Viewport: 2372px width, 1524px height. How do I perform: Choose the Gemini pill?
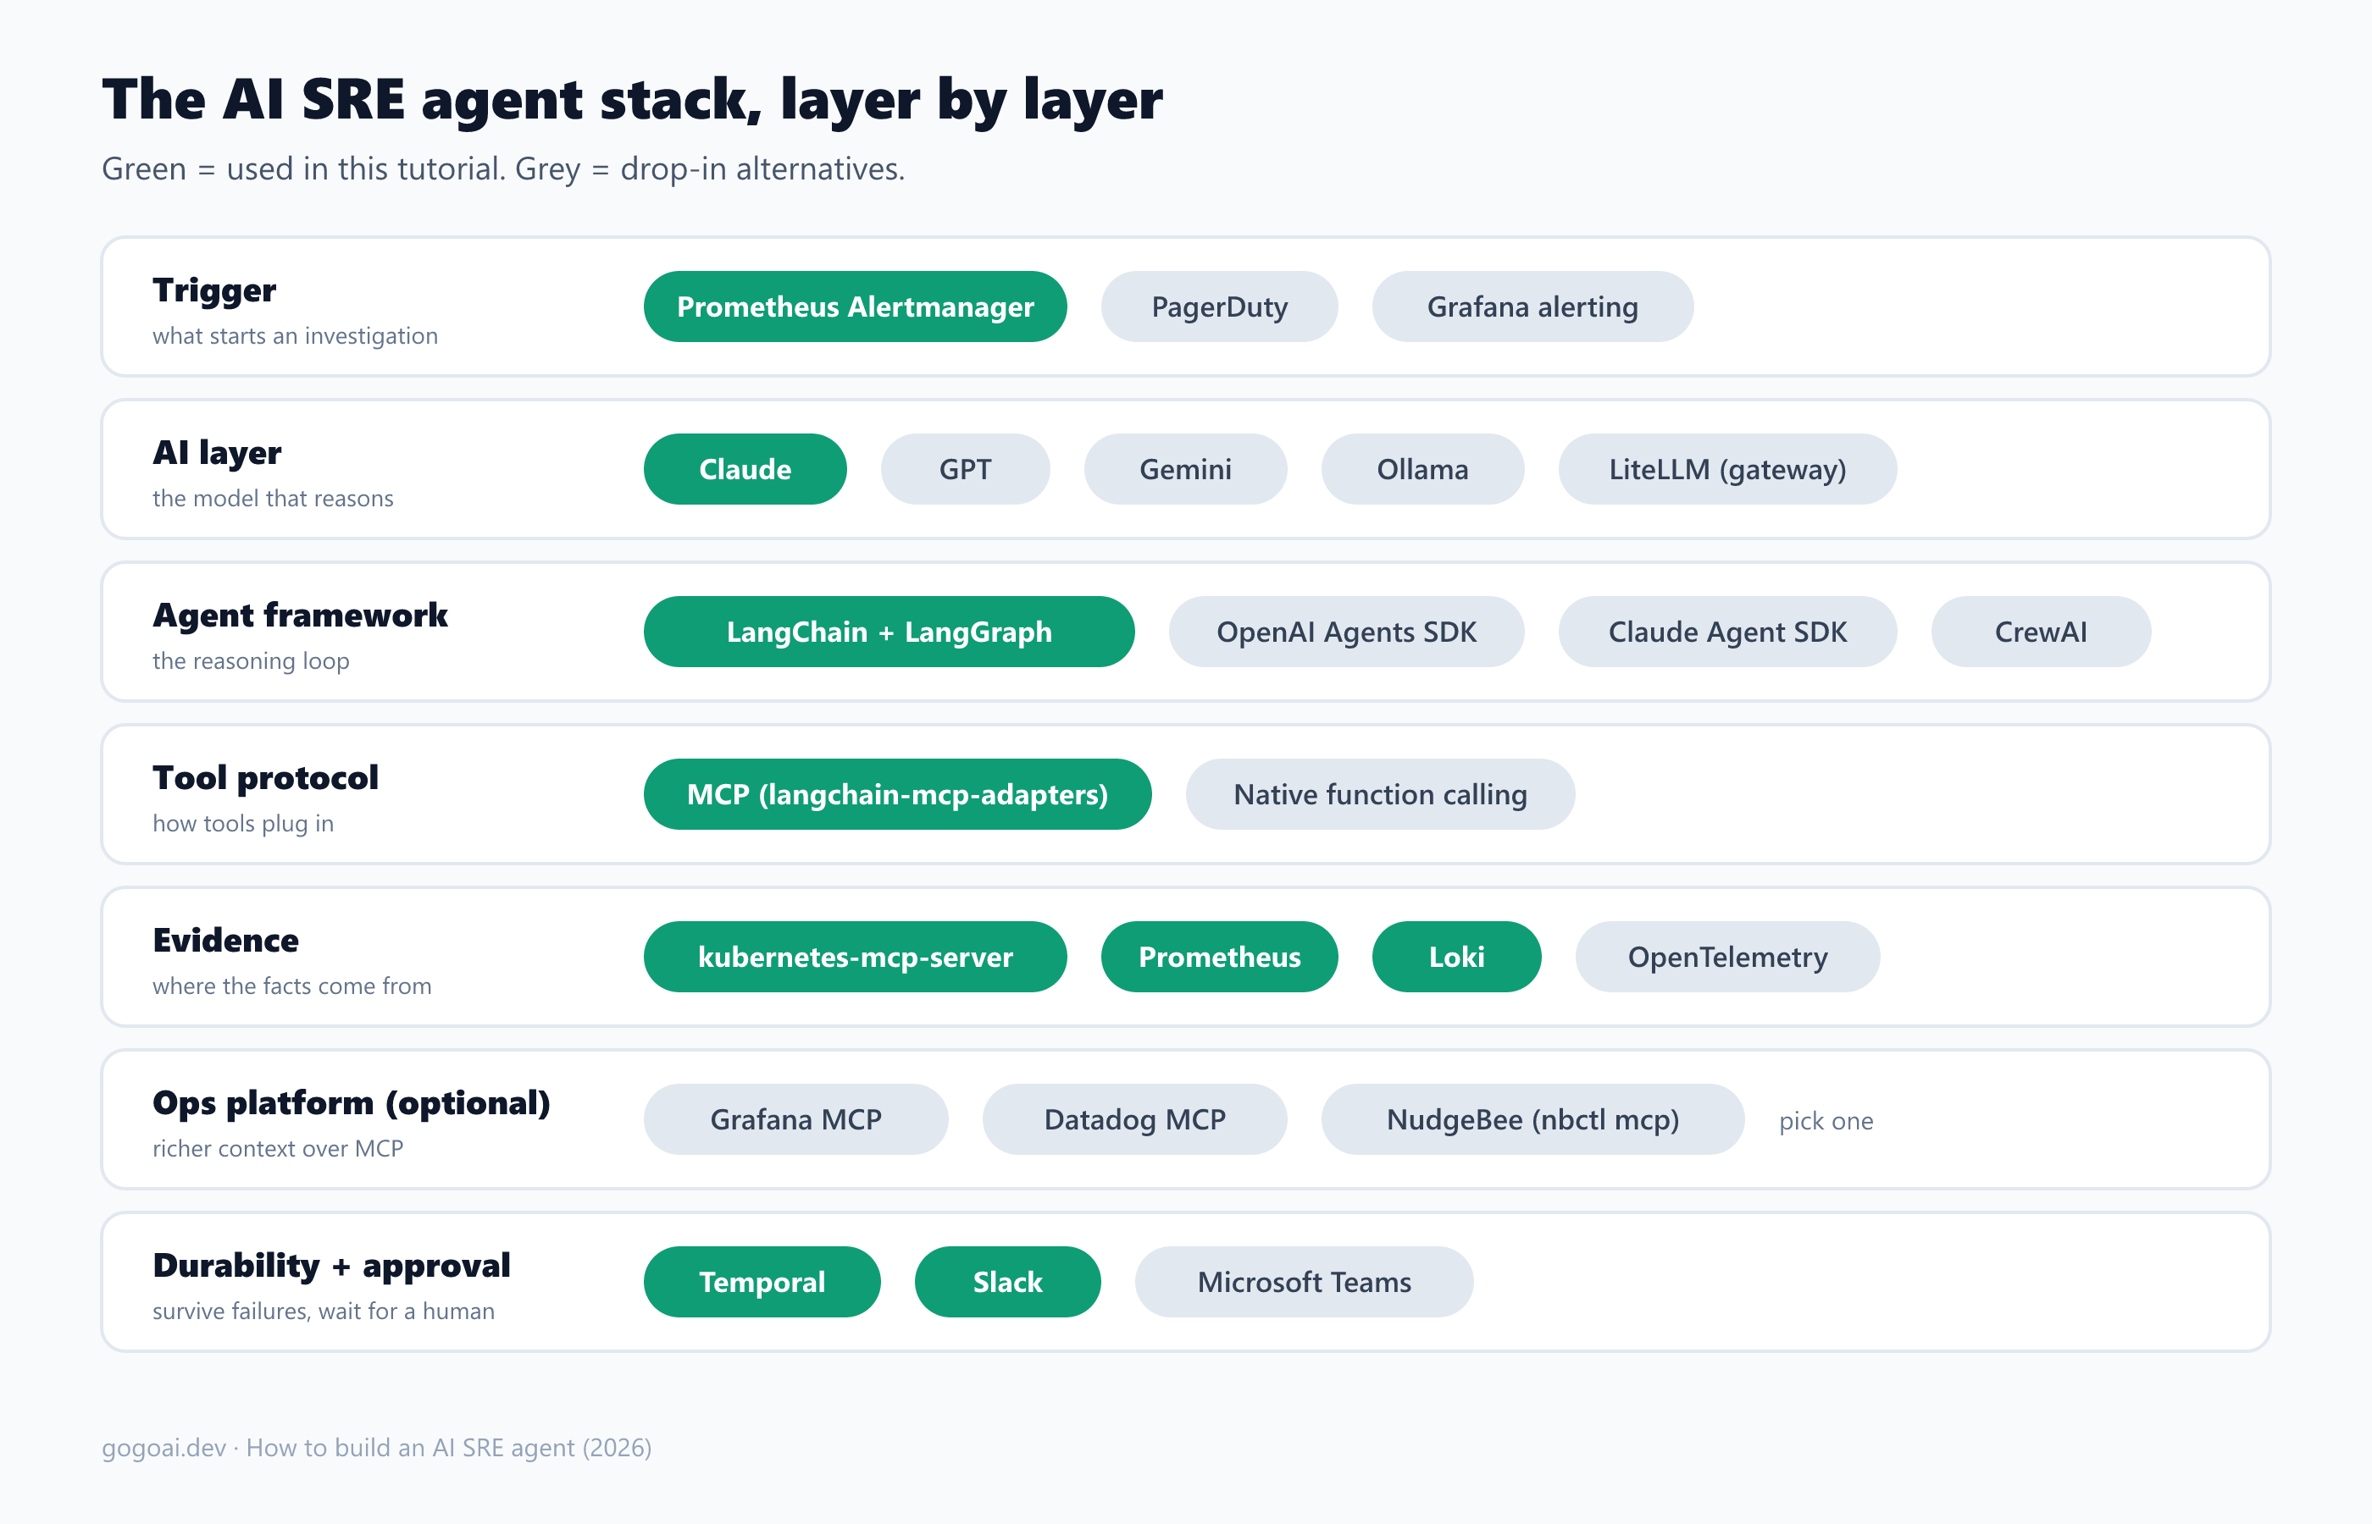[1185, 469]
